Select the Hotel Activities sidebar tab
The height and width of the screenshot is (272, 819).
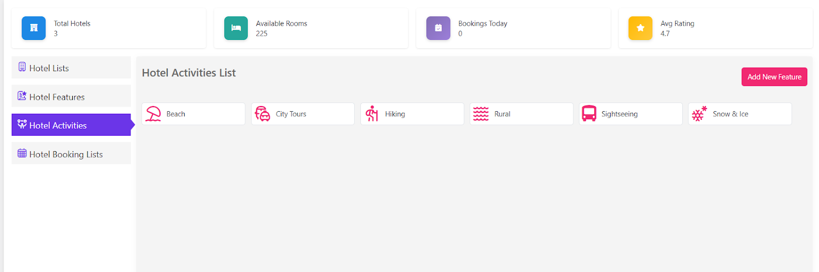[x=58, y=125]
